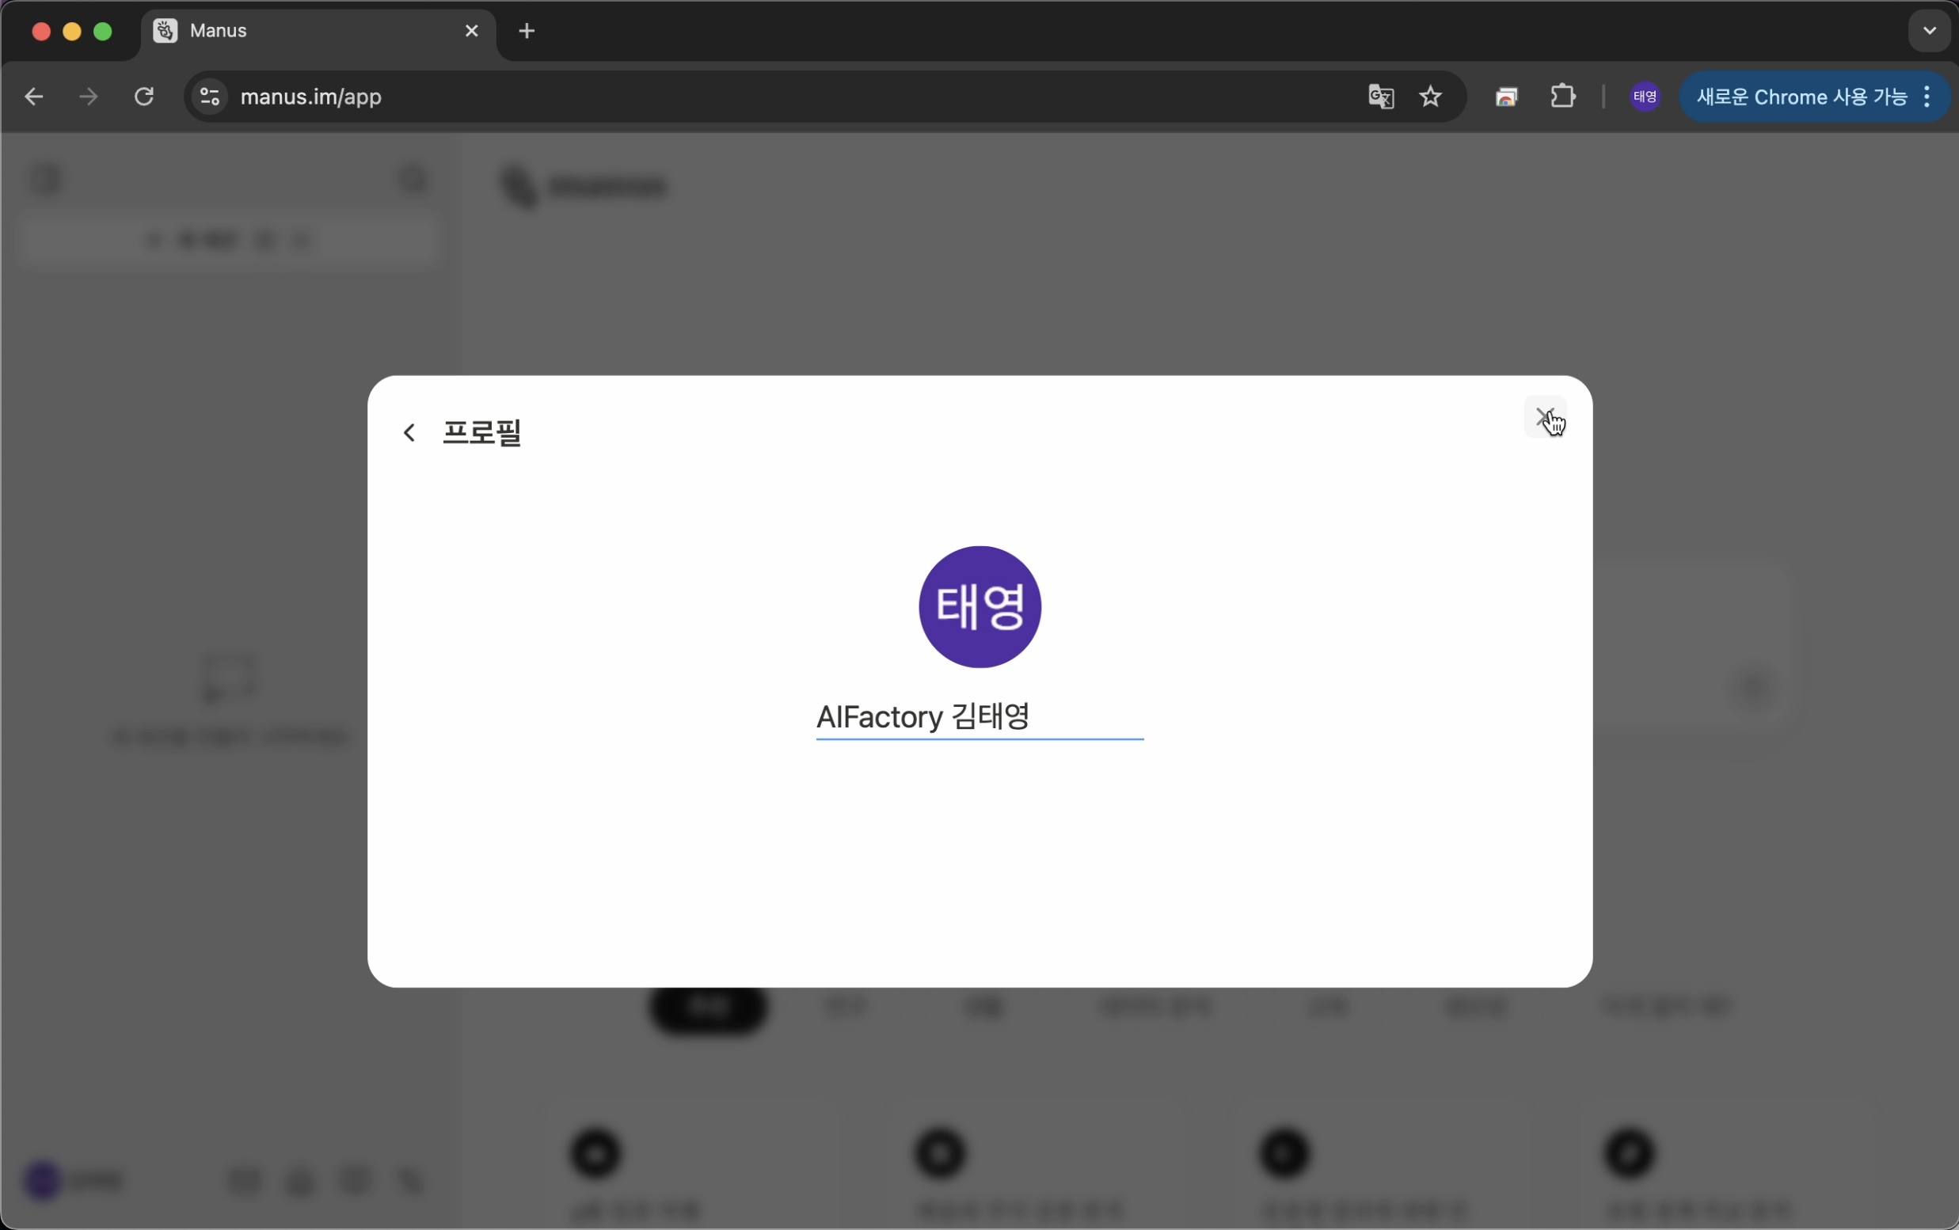Close the Manus tab

pyautogui.click(x=472, y=31)
